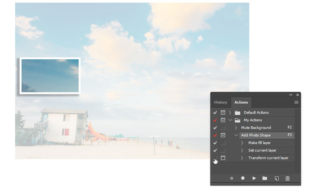Toggle dialog control for Default Actions

tap(223, 113)
